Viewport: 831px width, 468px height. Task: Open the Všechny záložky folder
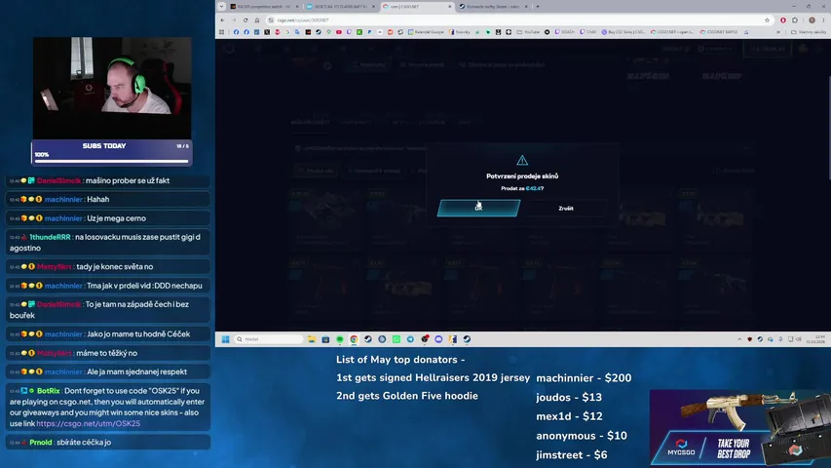(809, 32)
